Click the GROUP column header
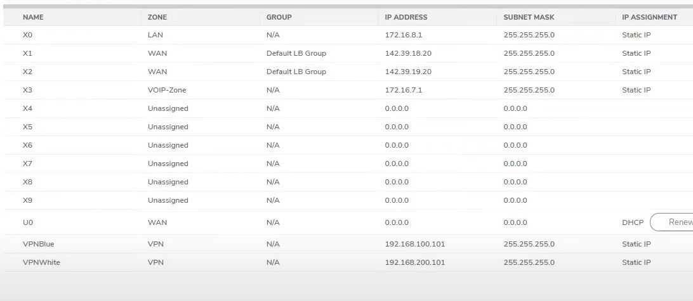 click(279, 17)
